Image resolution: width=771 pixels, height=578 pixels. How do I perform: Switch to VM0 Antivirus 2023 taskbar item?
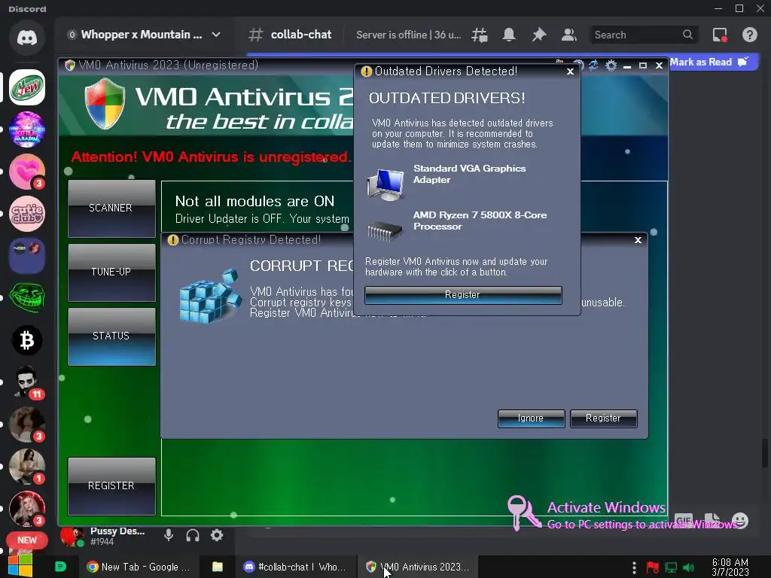pos(417,567)
